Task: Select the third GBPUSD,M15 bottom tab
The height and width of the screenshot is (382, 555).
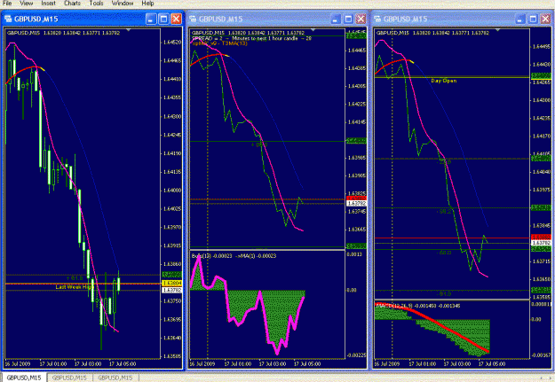Action: click(x=115, y=378)
